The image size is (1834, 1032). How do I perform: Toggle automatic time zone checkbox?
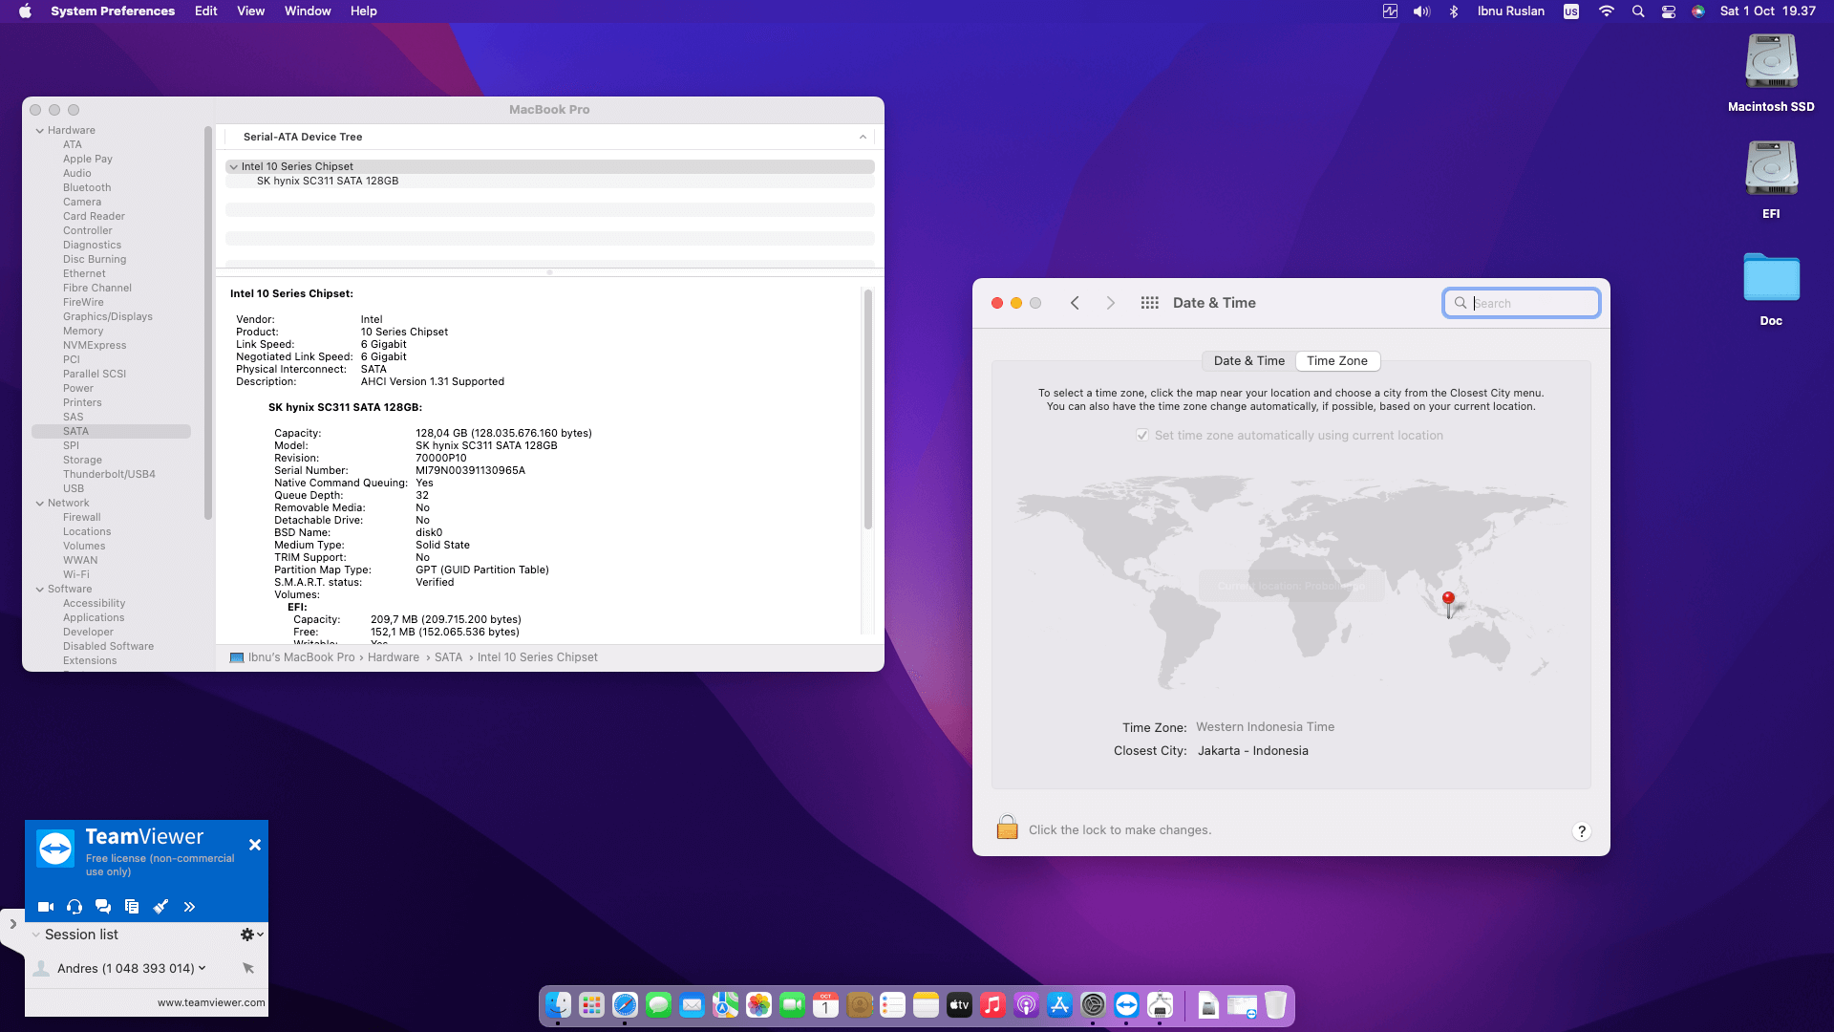pyautogui.click(x=1141, y=436)
